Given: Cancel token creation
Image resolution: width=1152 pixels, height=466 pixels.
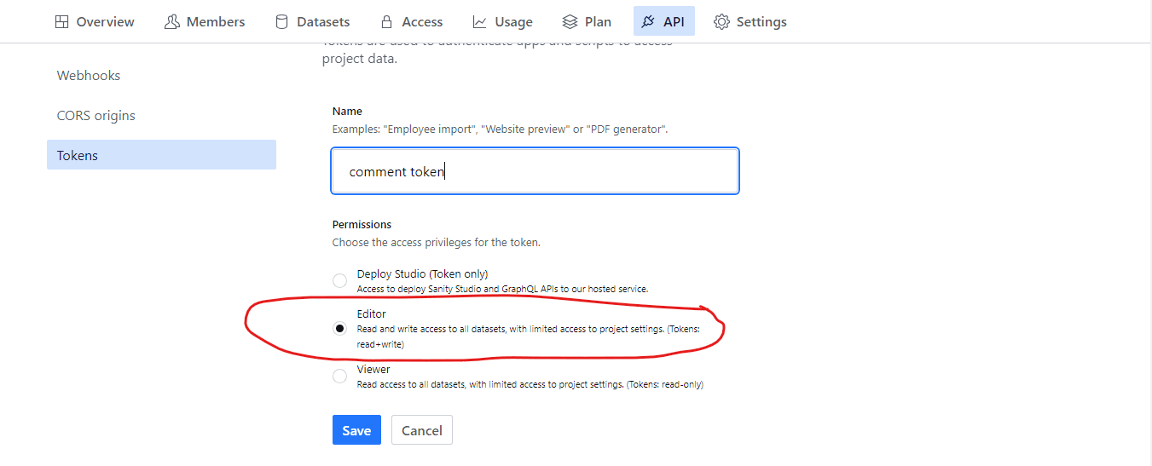Looking at the screenshot, I should (x=422, y=430).
